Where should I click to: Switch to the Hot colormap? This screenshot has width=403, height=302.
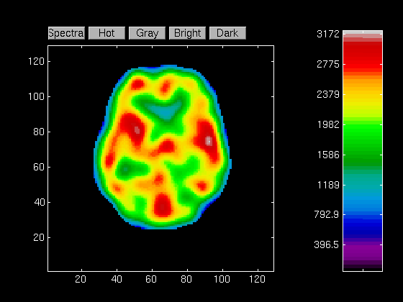click(107, 33)
